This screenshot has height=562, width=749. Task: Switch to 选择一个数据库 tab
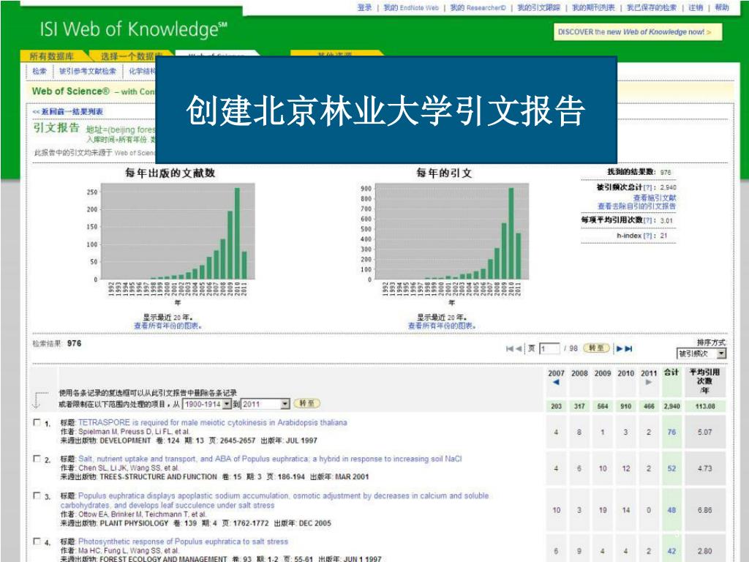(132, 56)
